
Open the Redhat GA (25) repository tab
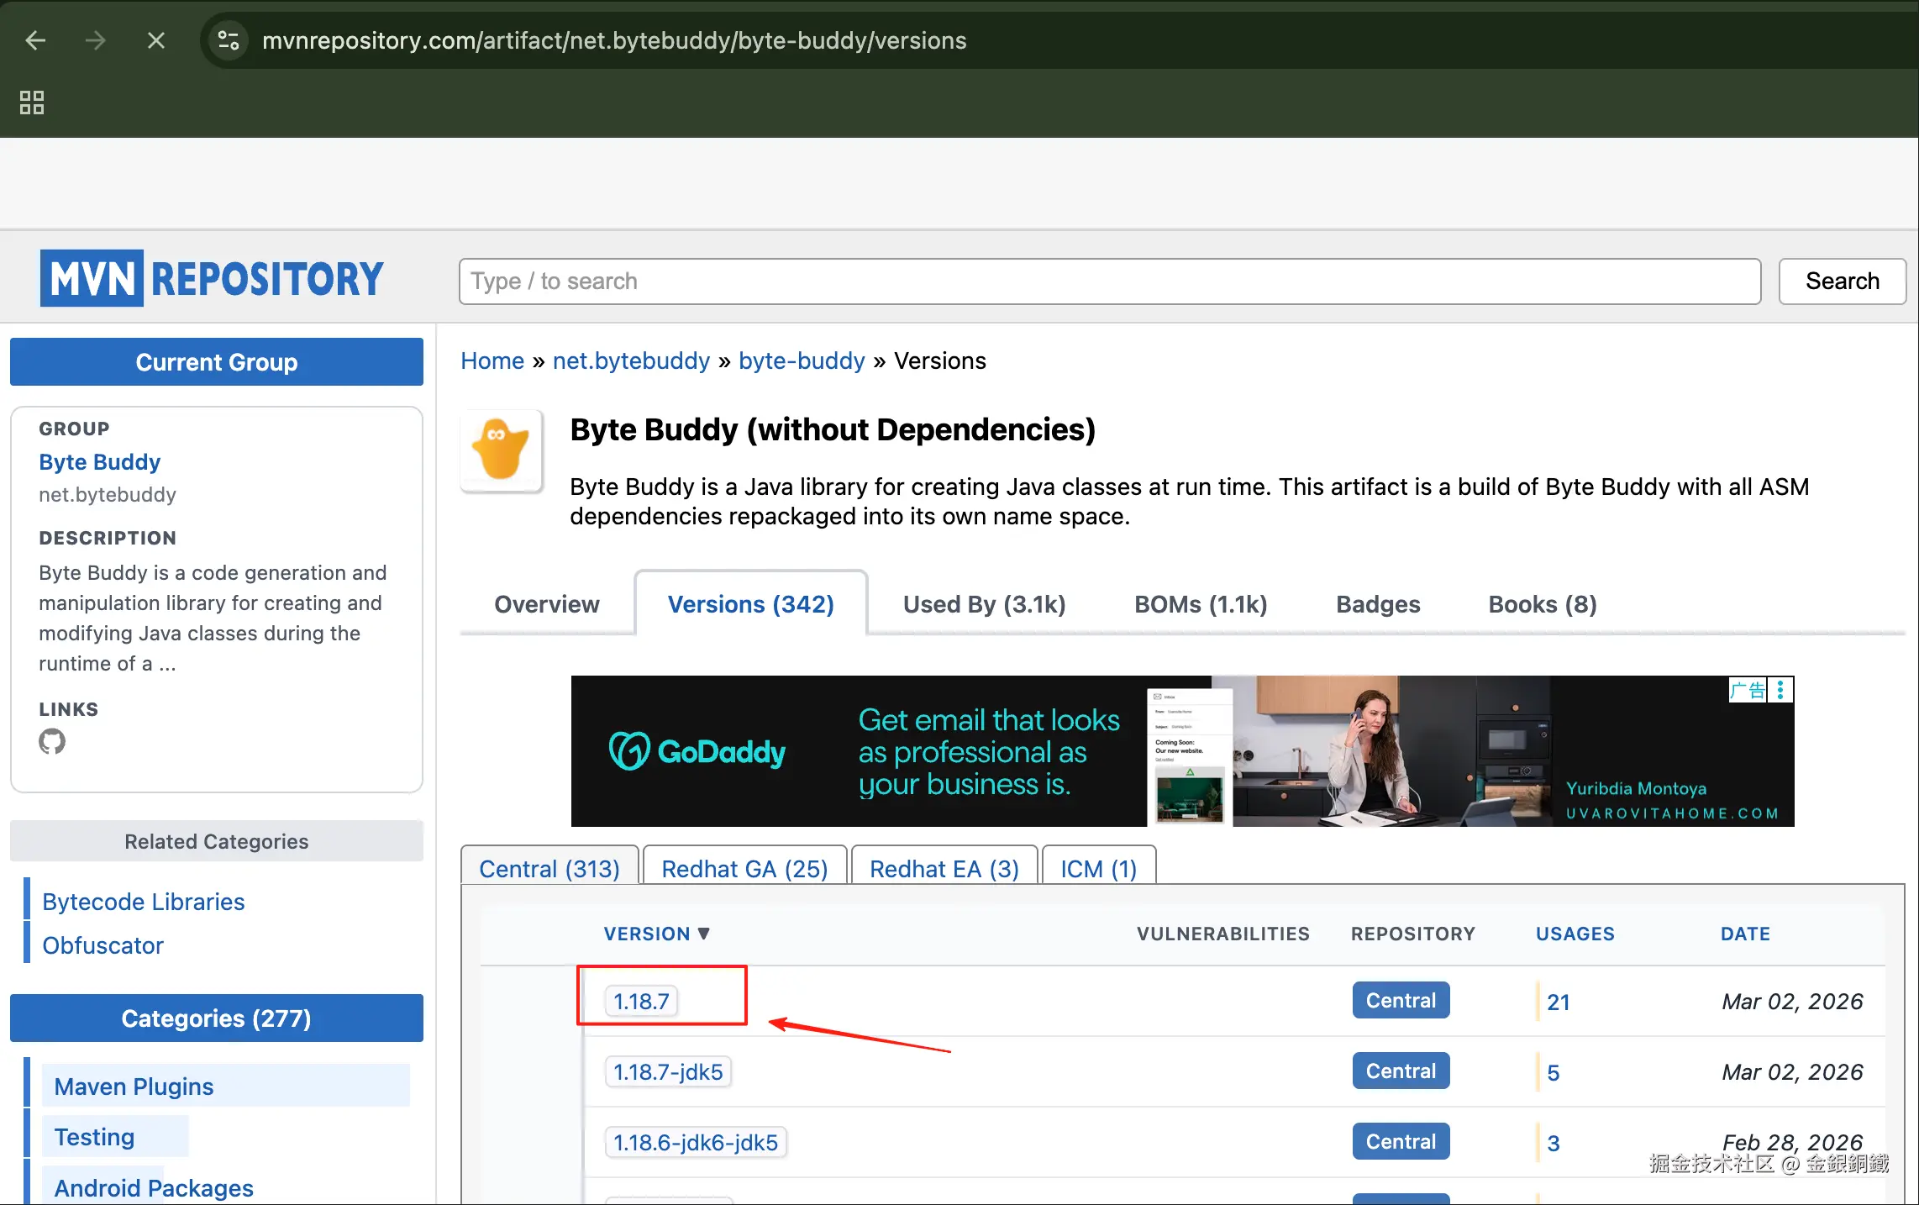point(744,868)
